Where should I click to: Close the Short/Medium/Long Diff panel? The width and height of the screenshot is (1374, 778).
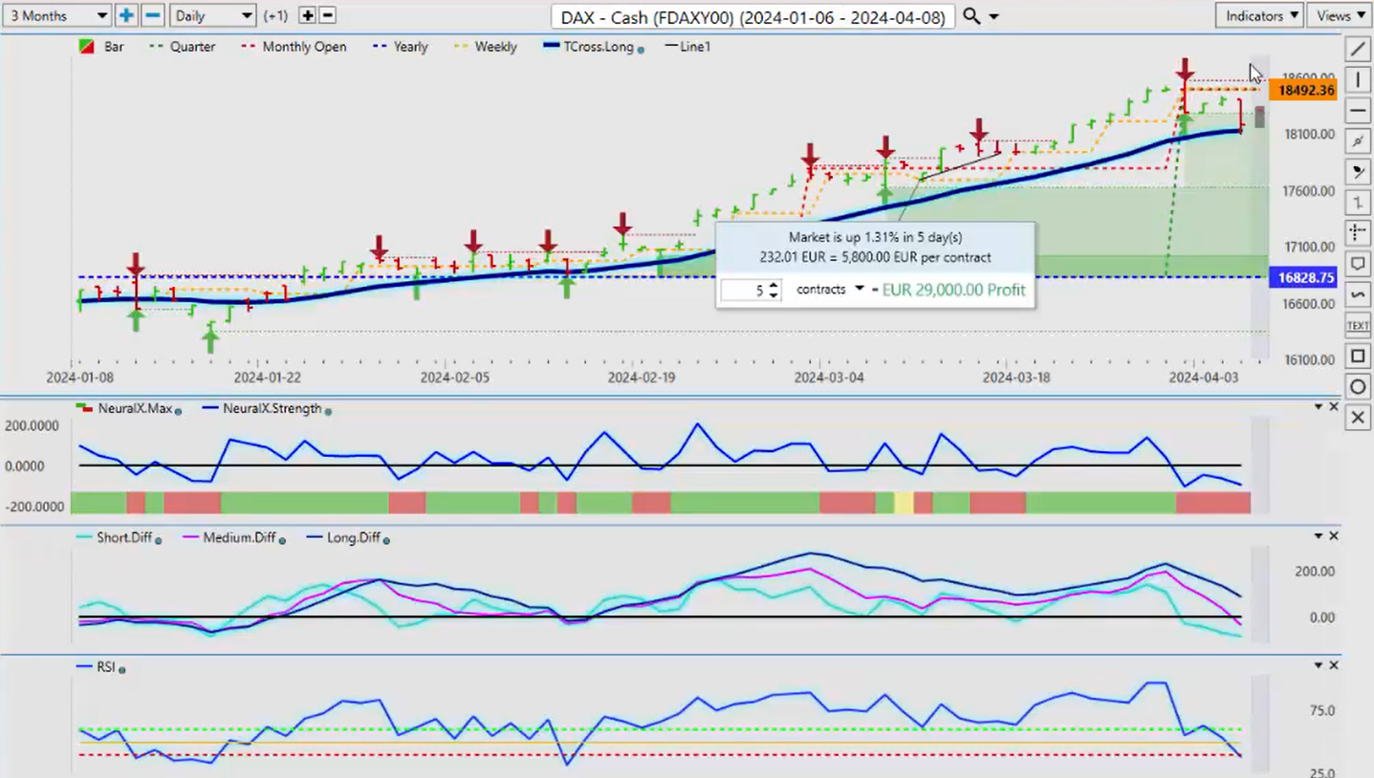pos(1334,536)
